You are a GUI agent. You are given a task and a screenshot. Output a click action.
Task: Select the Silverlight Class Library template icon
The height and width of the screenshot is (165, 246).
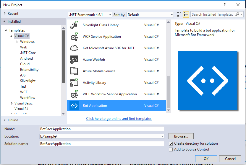74,25
